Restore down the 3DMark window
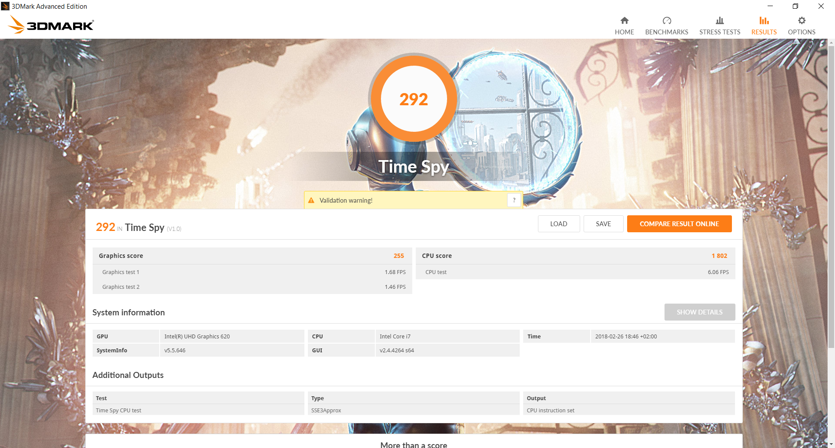The height and width of the screenshot is (448, 835). tap(795, 6)
